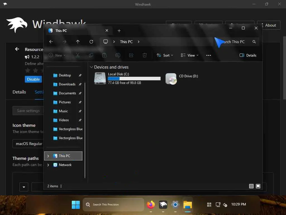
Task: Expand the Network tree node
Action: [48, 165]
